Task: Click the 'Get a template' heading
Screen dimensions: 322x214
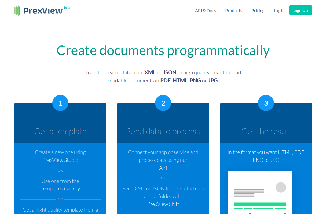Action: (60, 131)
